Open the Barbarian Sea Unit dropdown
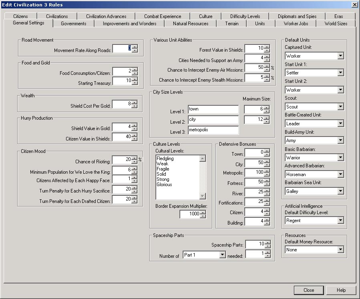 coord(340,191)
